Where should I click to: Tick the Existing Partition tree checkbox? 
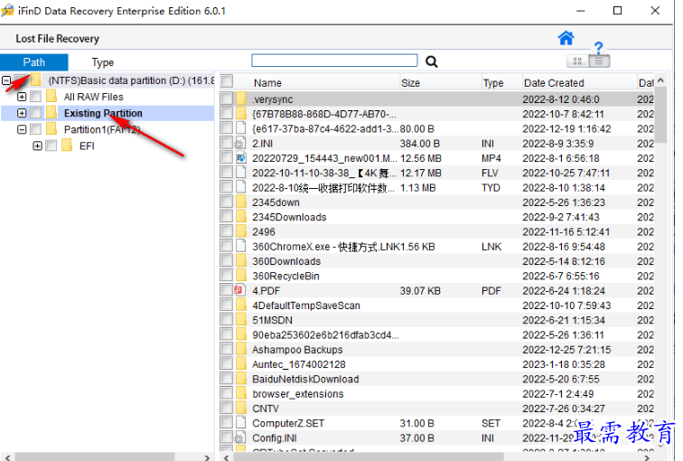click(x=36, y=113)
